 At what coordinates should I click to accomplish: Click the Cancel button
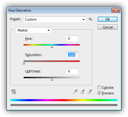click(x=108, y=27)
